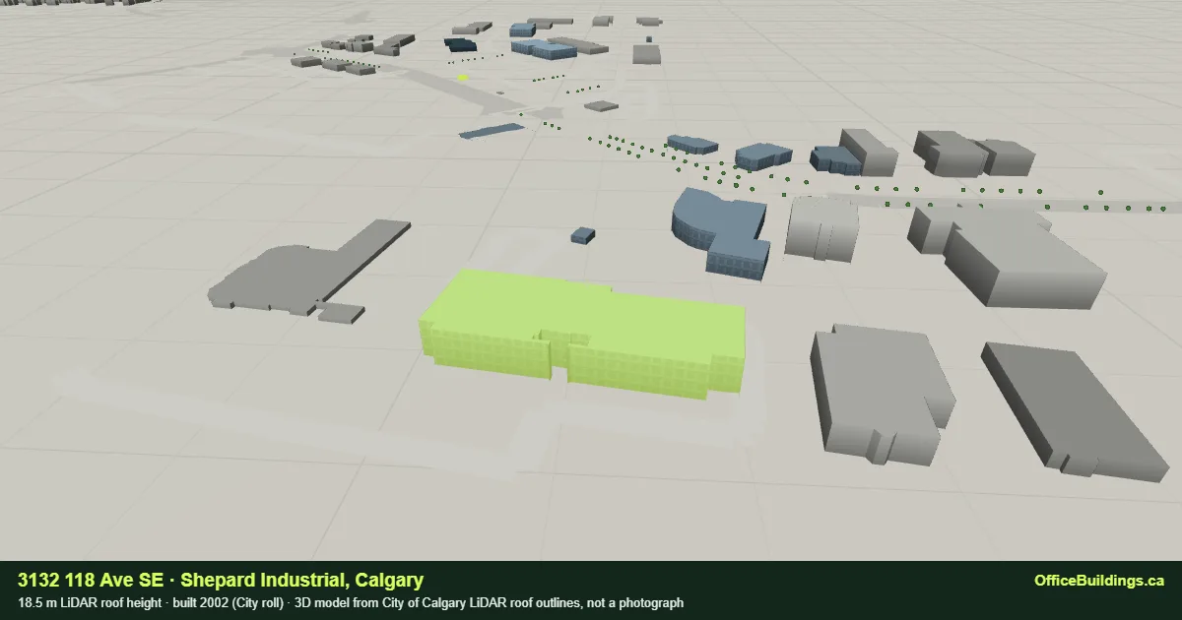Click the flat blue rectangular building

click(492, 130)
